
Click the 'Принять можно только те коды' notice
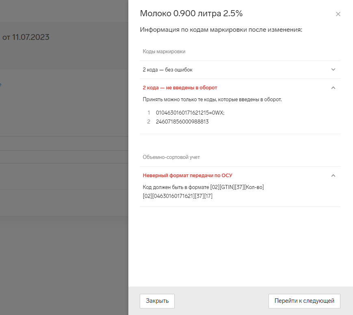click(x=212, y=100)
